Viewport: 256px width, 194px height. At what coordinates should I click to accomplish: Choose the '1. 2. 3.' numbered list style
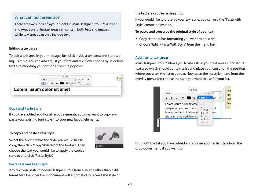205,110
